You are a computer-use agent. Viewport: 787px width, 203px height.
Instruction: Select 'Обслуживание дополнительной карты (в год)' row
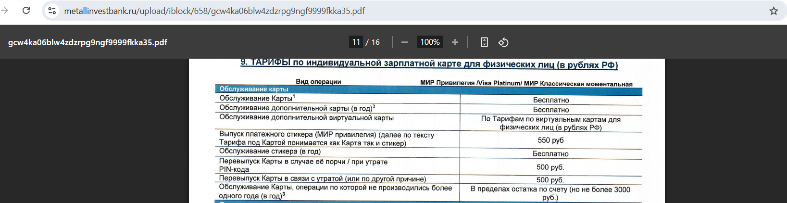(x=297, y=108)
